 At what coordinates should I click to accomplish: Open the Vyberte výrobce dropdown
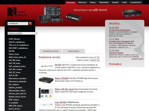click(x=94, y=60)
